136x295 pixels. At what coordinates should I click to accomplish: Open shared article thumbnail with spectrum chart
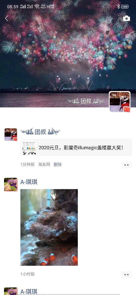pyautogui.click(x=29, y=147)
